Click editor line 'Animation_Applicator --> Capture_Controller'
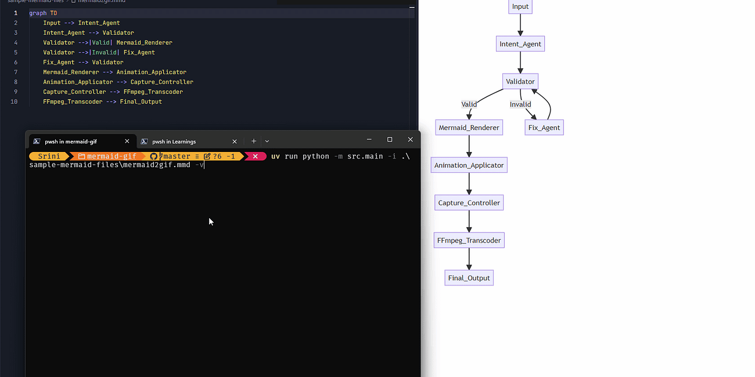Image resolution: width=755 pixels, height=377 pixels. pyautogui.click(x=118, y=82)
